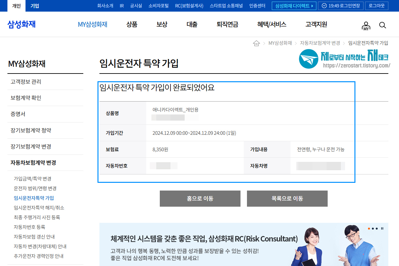Open the RC(보험설계사) link

[x=189, y=6]
